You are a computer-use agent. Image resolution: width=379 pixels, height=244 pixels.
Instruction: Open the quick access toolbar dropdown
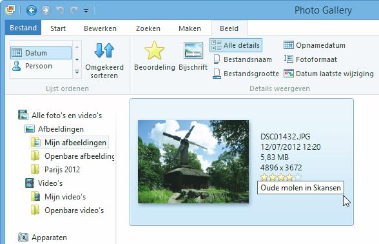pyautogui.click(x=86, y=10)
